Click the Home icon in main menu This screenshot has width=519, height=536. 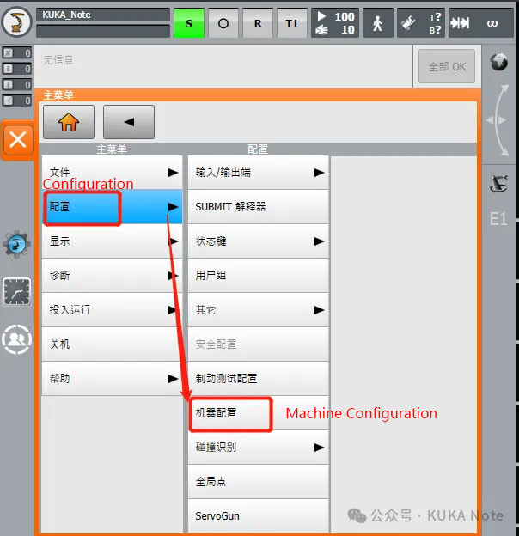click(x=69, y=122)
